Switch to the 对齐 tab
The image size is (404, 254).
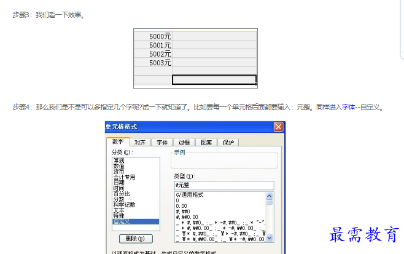(140, 142)
